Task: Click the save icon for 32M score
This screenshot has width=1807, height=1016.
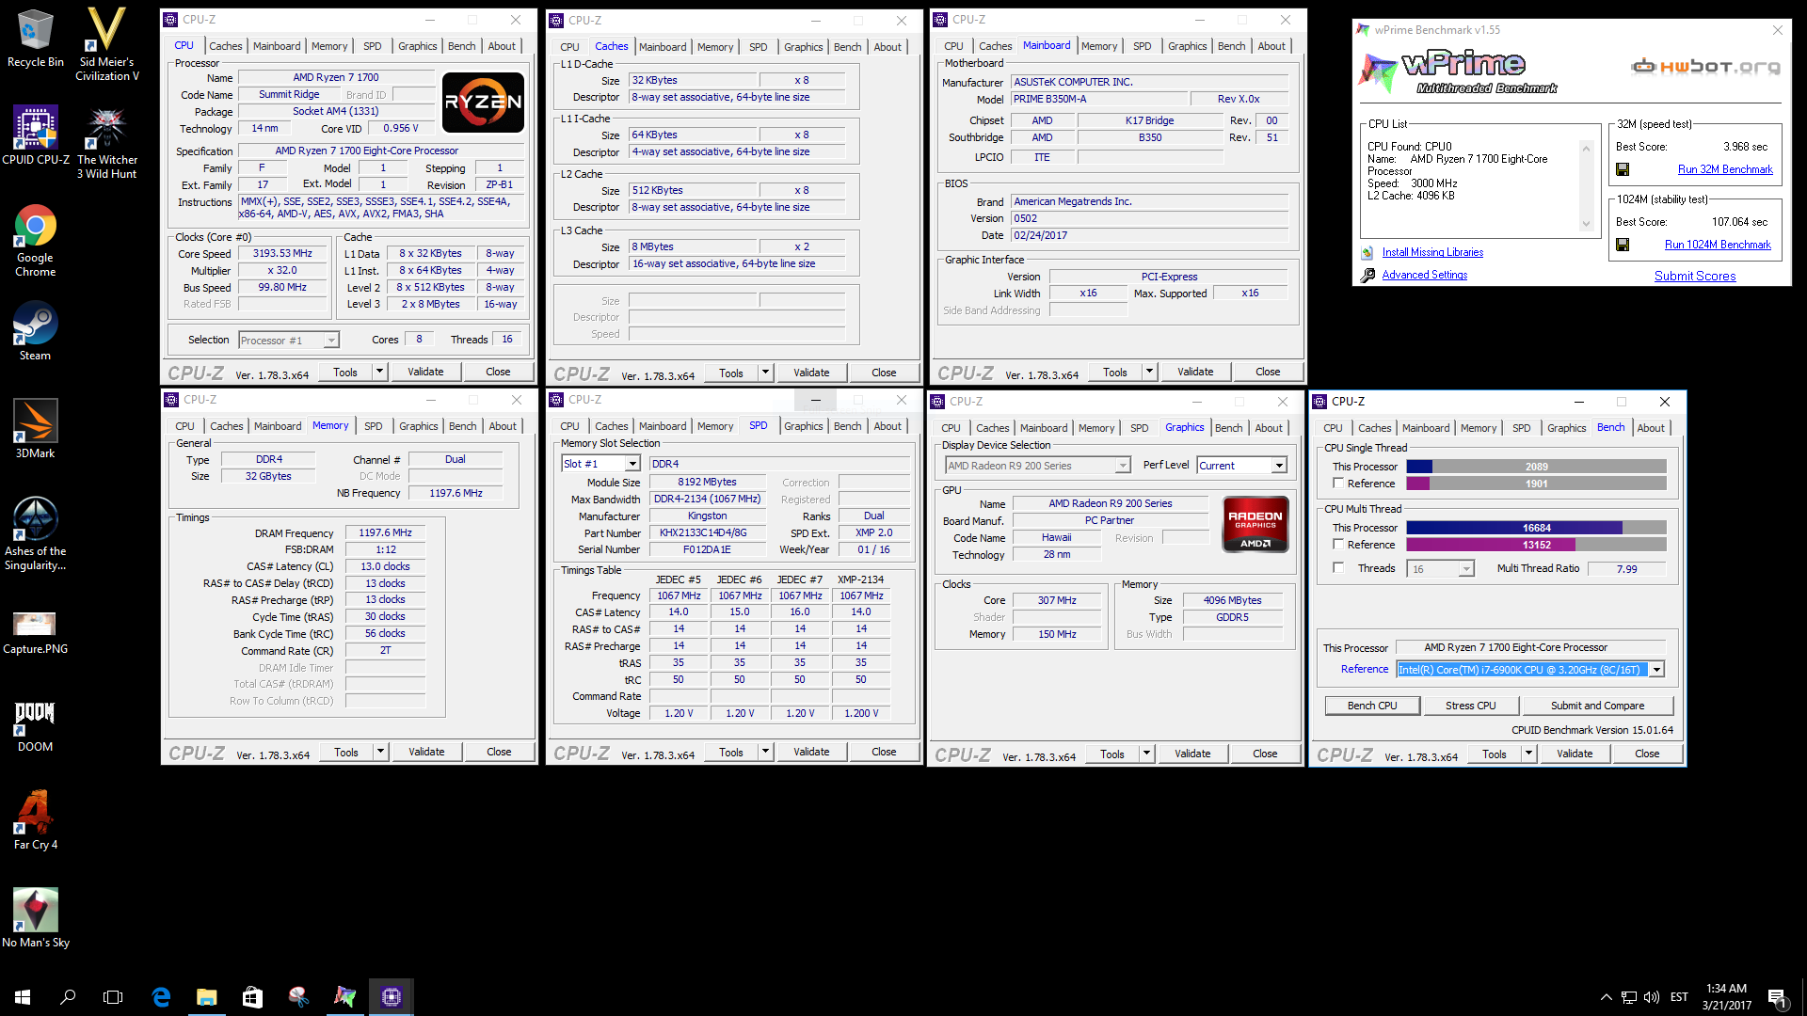Action: pos(1623,169)
